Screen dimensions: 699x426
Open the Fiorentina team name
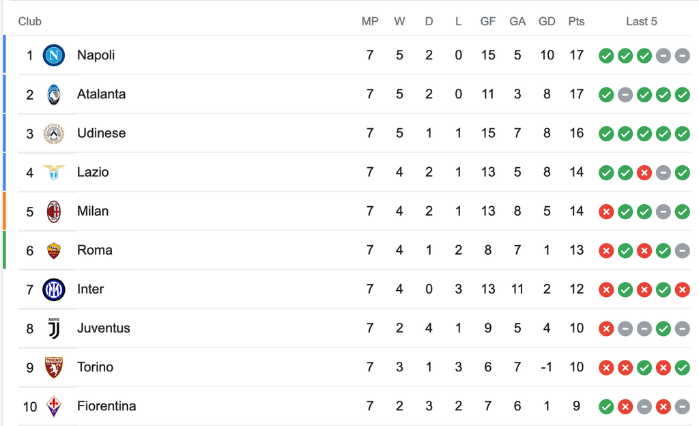click(106, 406)
